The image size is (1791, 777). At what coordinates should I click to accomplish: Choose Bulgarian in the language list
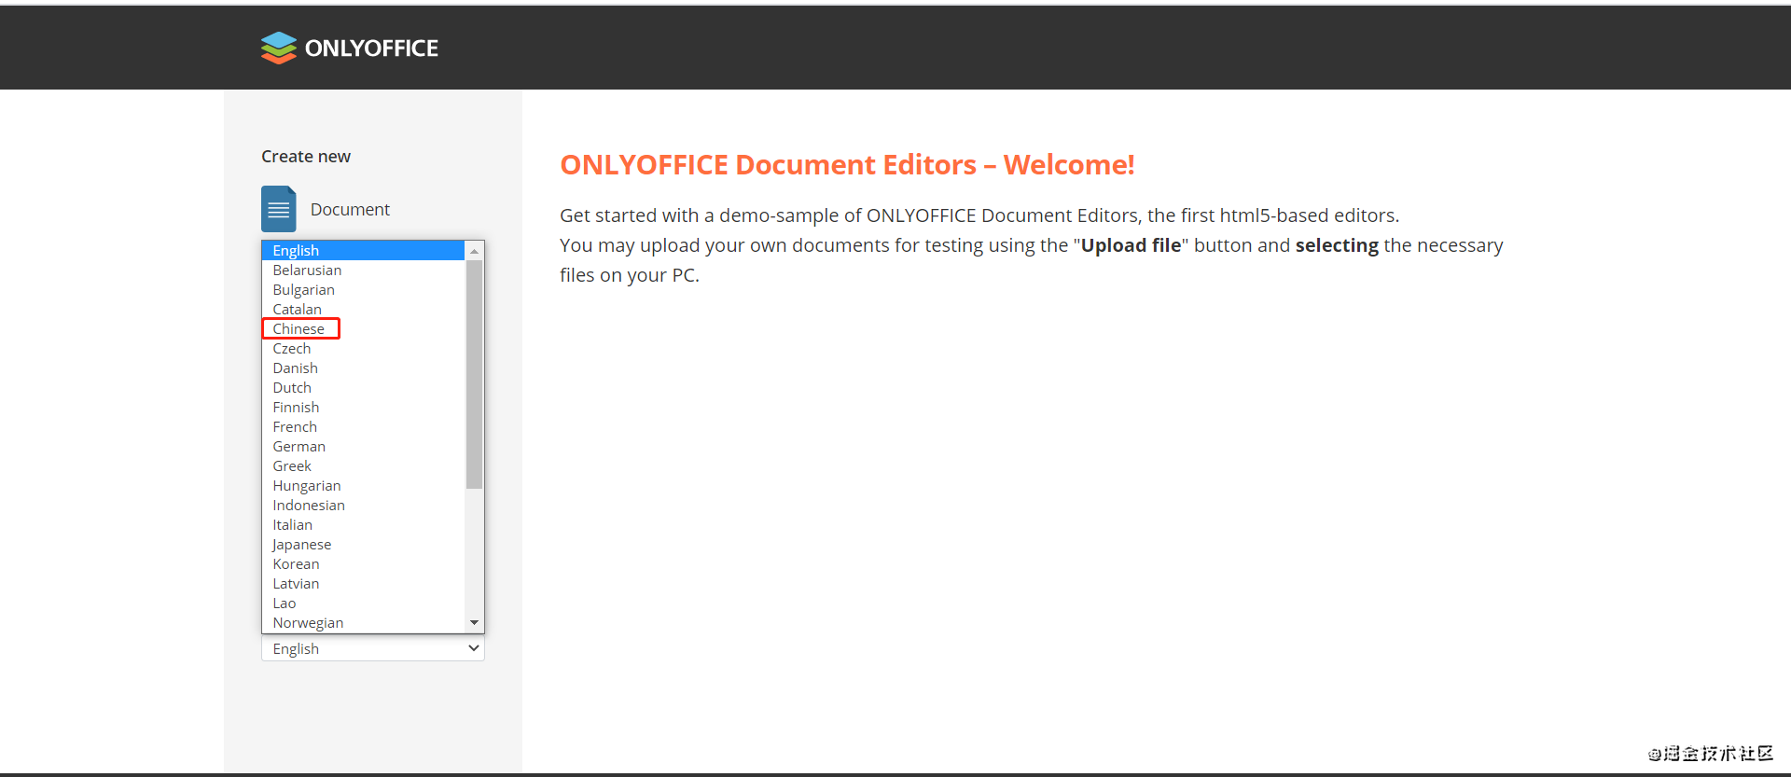(x=364, y=289)
